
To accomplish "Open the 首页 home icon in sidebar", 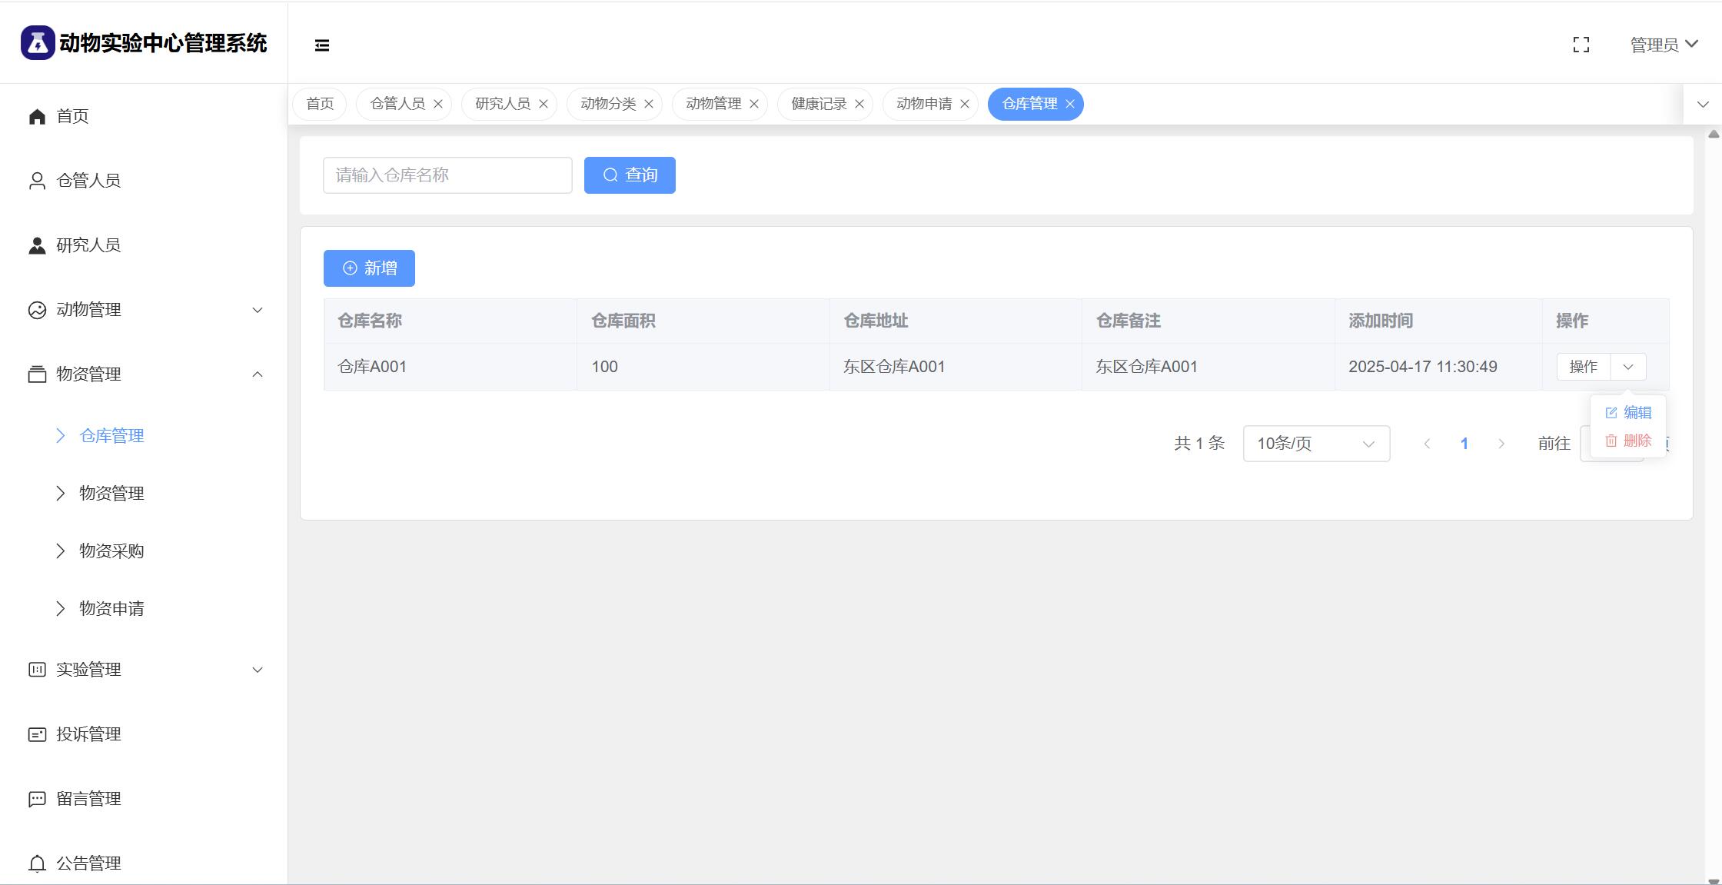I will point(37,116).
